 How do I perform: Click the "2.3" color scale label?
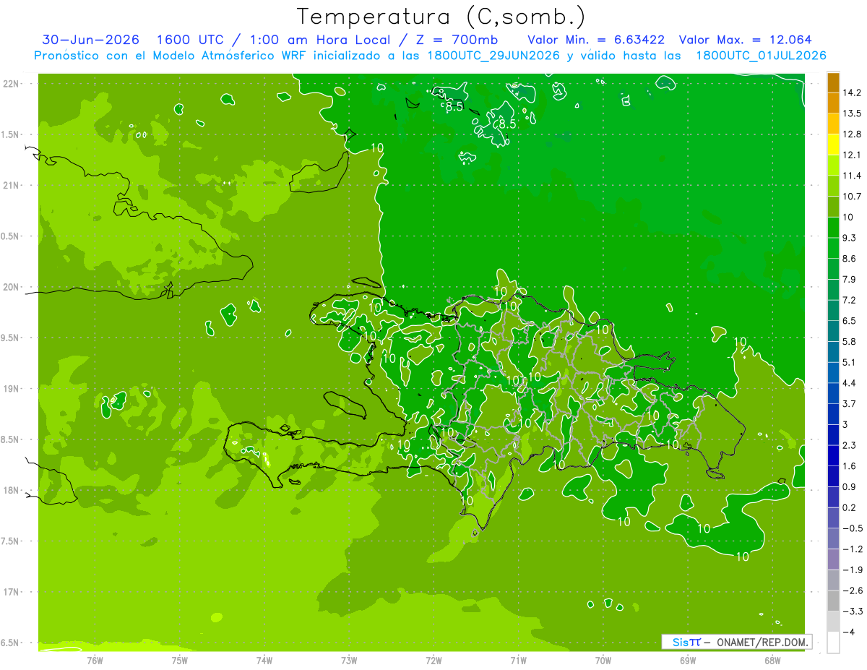850,445
